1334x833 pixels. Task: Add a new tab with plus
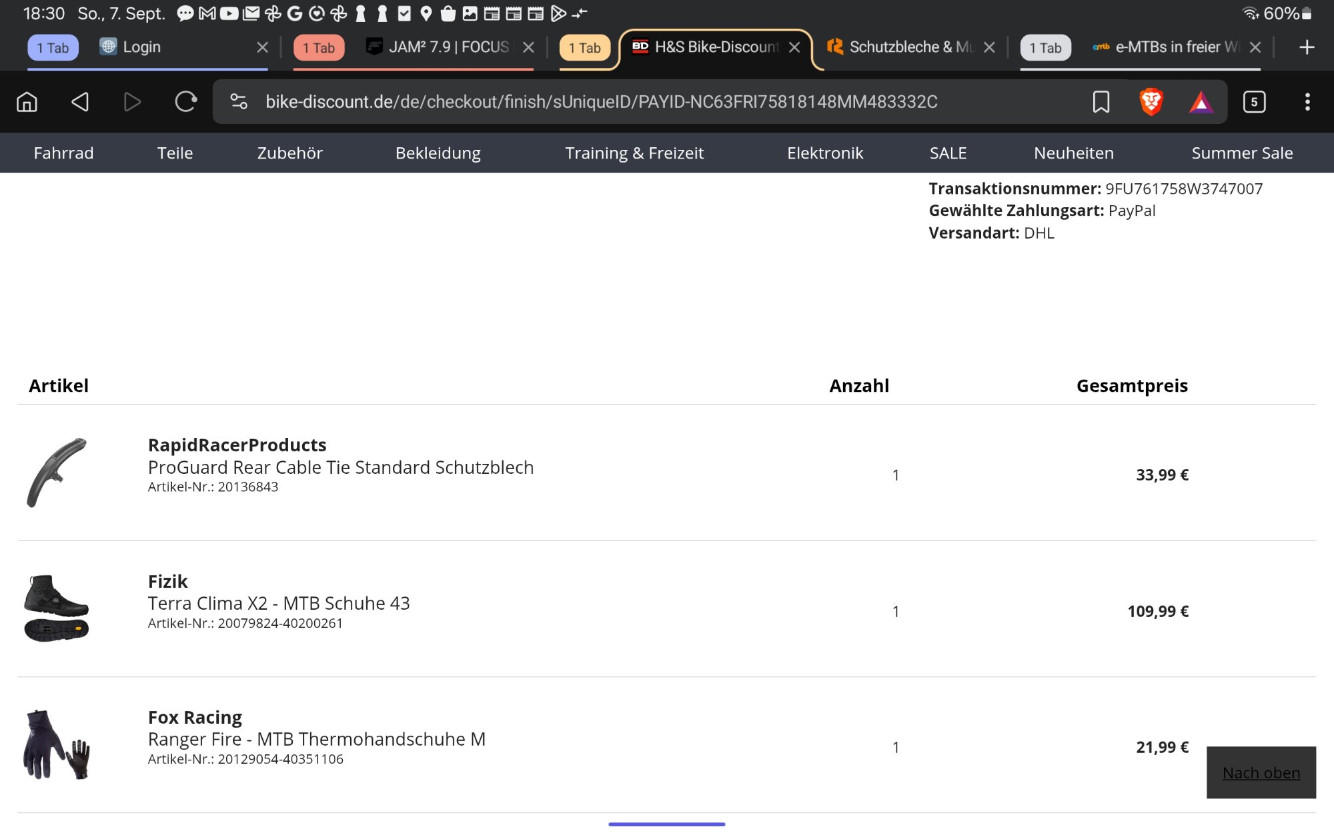(1307, 47)
